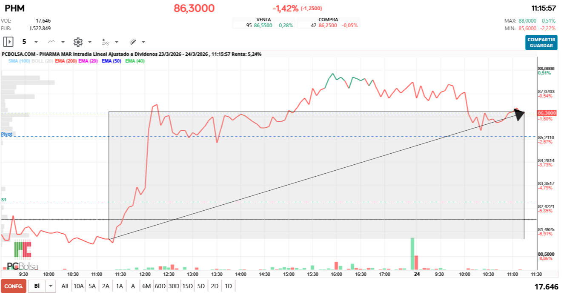Click the arrowhead of the drawn trend line
Viewport: 564px width, 295px height.
pos(519,115)
